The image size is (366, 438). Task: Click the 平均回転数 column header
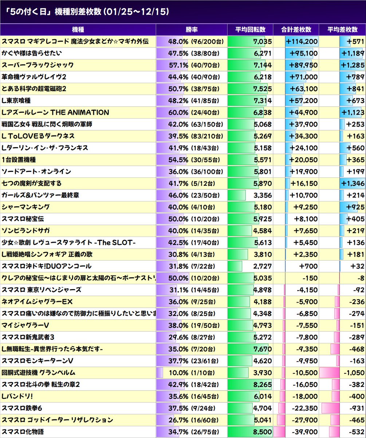tap(251, 30)
